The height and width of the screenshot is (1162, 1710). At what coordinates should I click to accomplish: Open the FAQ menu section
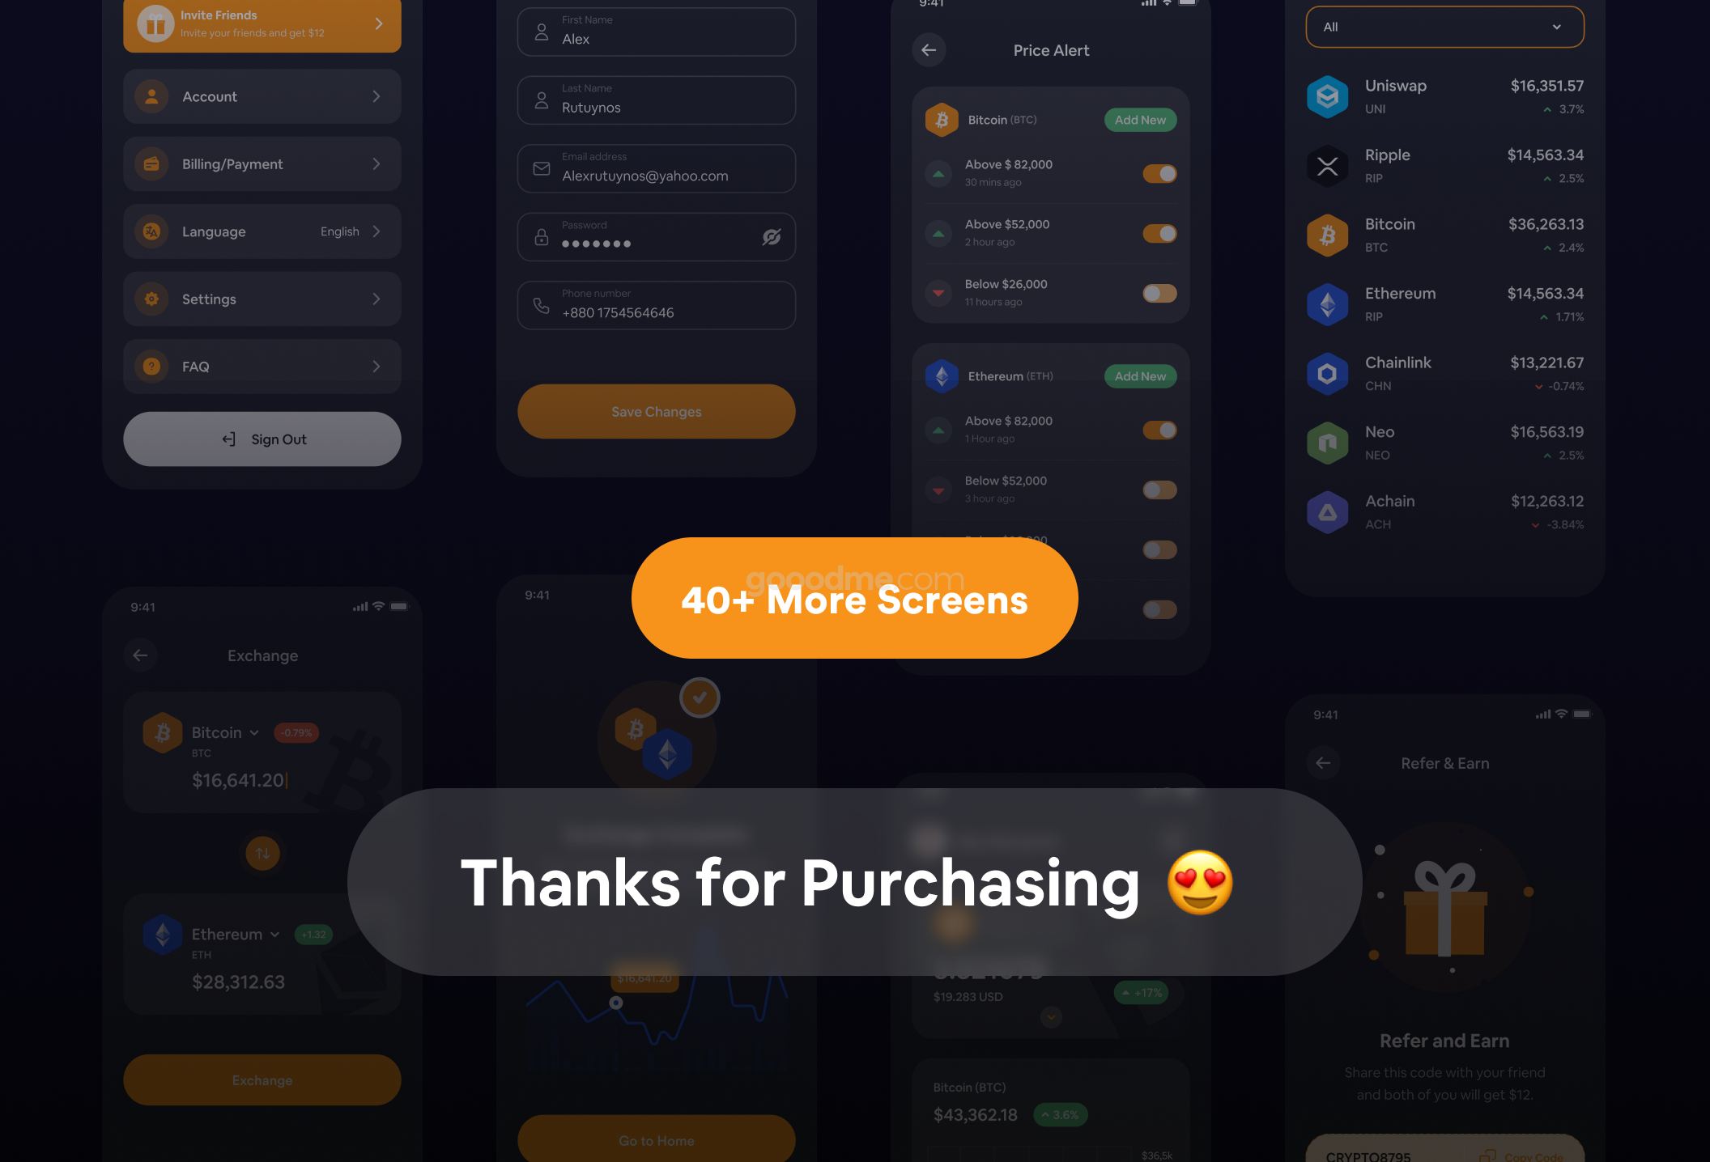pyautogui.click(x=261, y=367)
